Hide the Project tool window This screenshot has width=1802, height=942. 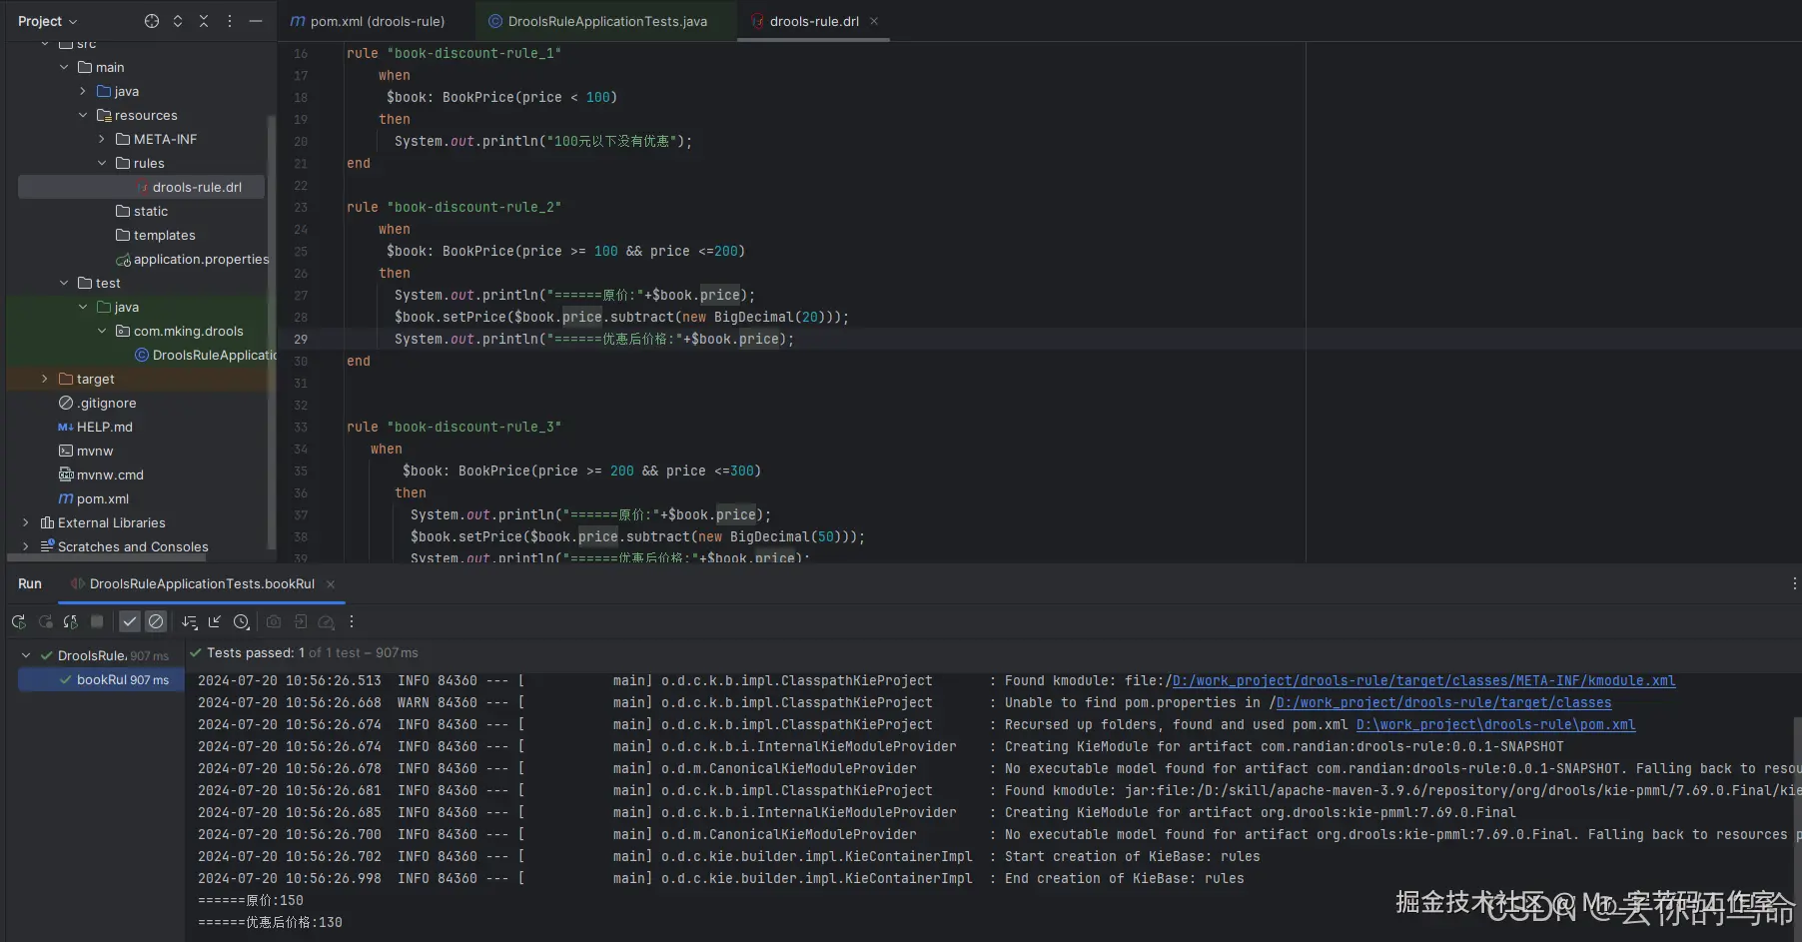[x=256, y=21]
